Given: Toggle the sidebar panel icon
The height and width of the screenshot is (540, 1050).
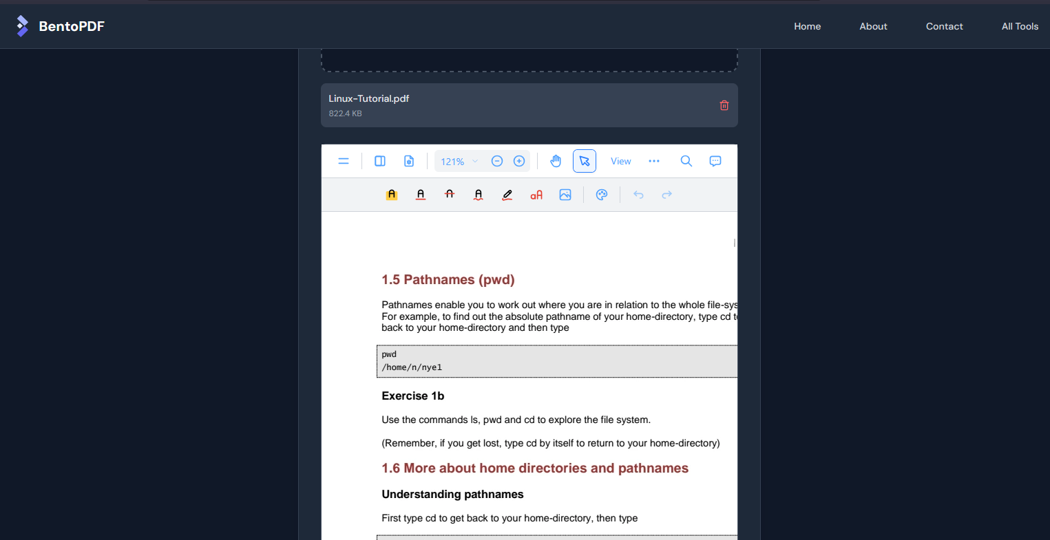Looking at the screenshot, I should point(379,161).
